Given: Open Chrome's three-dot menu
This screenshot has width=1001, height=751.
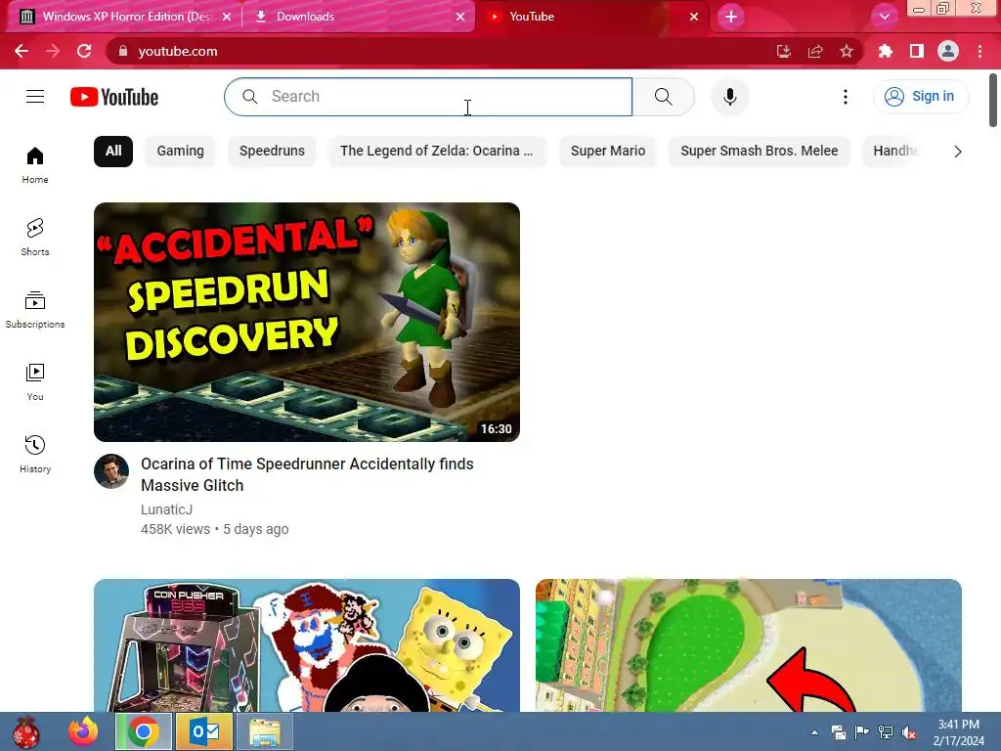Looking at the screenshot, I should click(979, 51).
